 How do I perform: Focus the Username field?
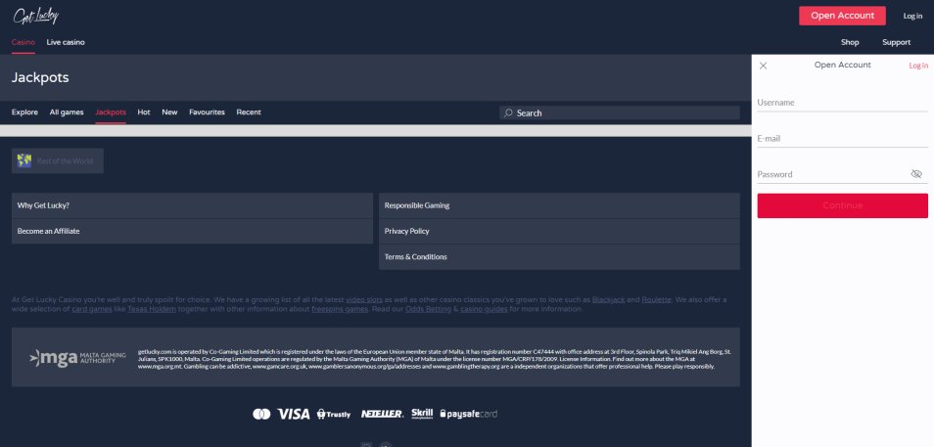(842, 103)
